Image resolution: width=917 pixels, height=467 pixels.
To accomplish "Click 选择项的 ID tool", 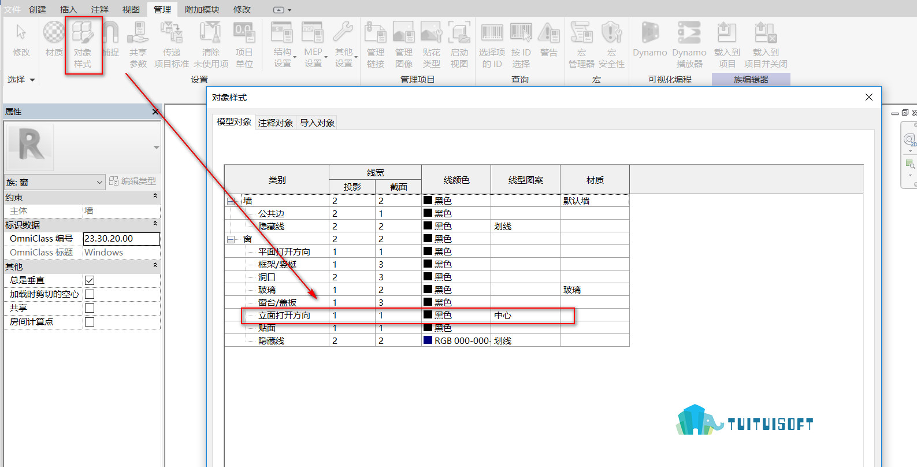I will (492, 45).
